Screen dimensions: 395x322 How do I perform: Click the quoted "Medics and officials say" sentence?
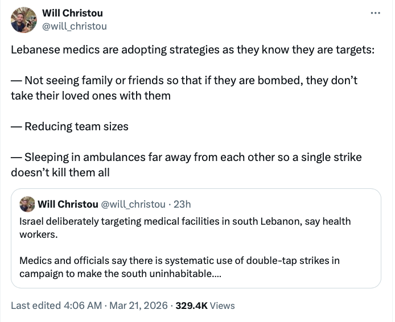coord(179,261)
